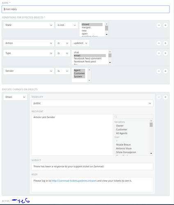Select 'Customer' in the Sender list
The height and width of the screenshot is (205, 174).
point(79,73)
